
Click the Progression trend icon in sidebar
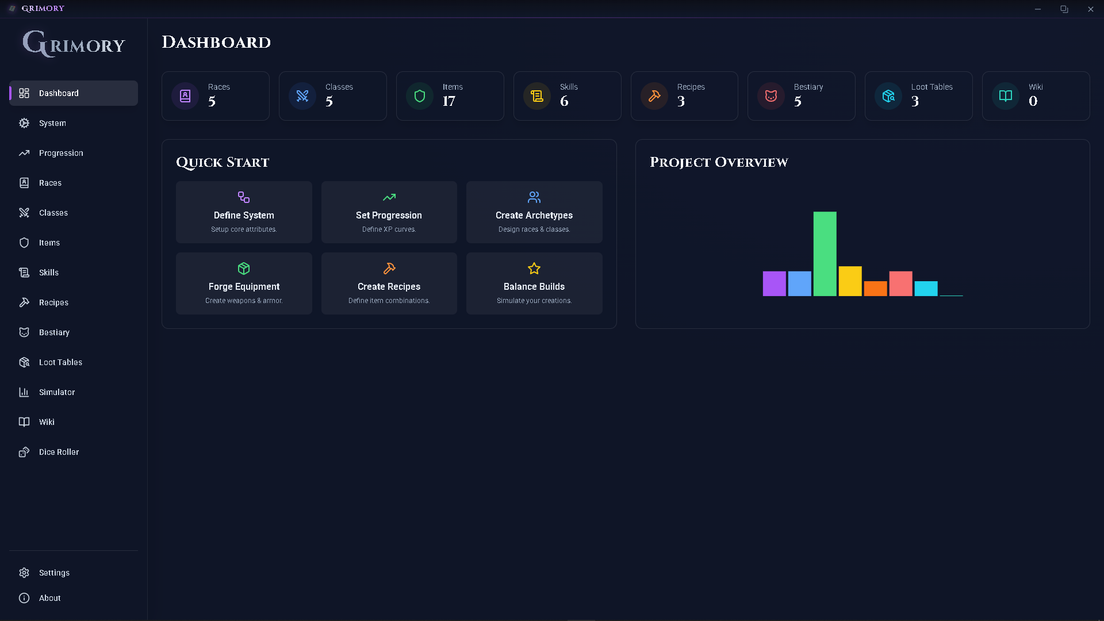coord(24,153)
